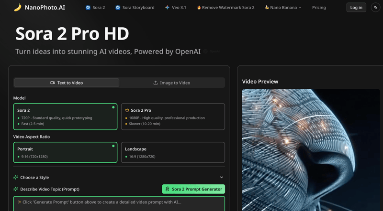Click the Sora 2 Prompt Generator button
The image size is (383, 211).
click(193, 189)
